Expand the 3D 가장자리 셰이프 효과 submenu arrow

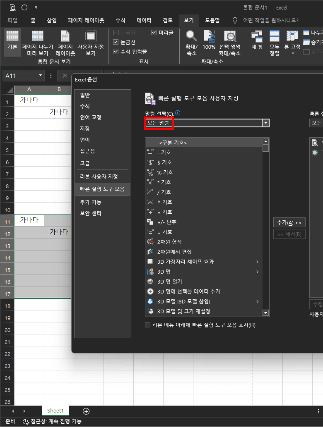(x=257, y=262)
